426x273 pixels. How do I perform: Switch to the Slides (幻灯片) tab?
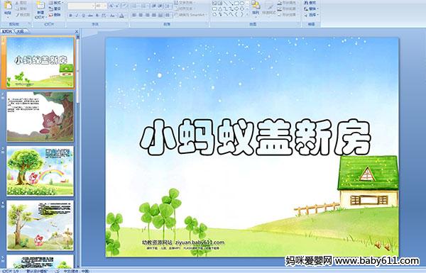click(7, 31)
